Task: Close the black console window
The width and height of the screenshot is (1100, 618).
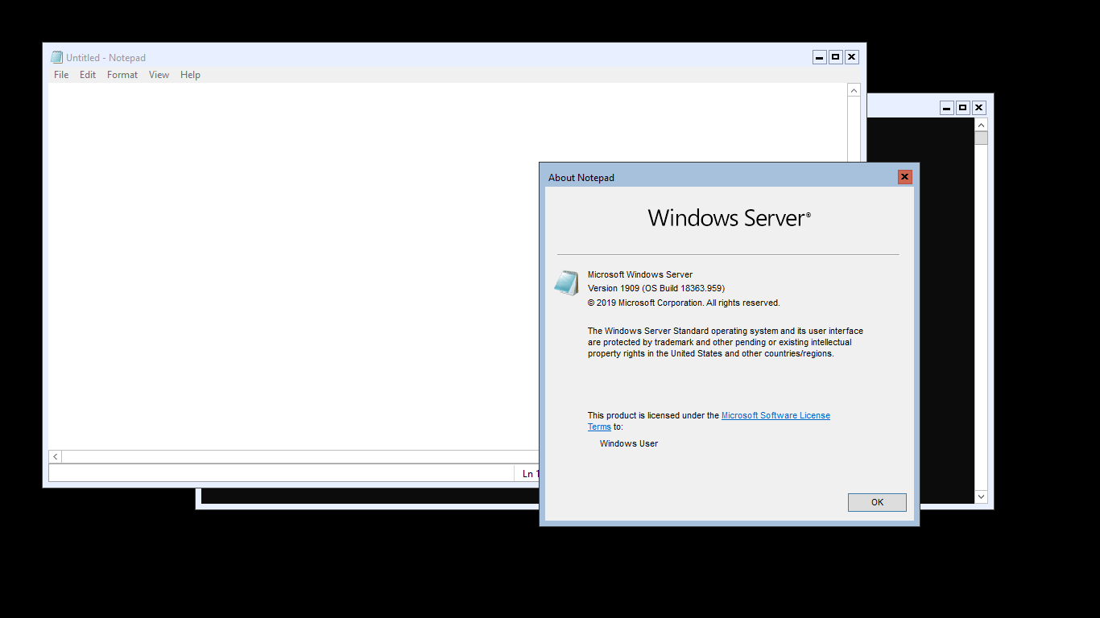Action: pos(979,108)
